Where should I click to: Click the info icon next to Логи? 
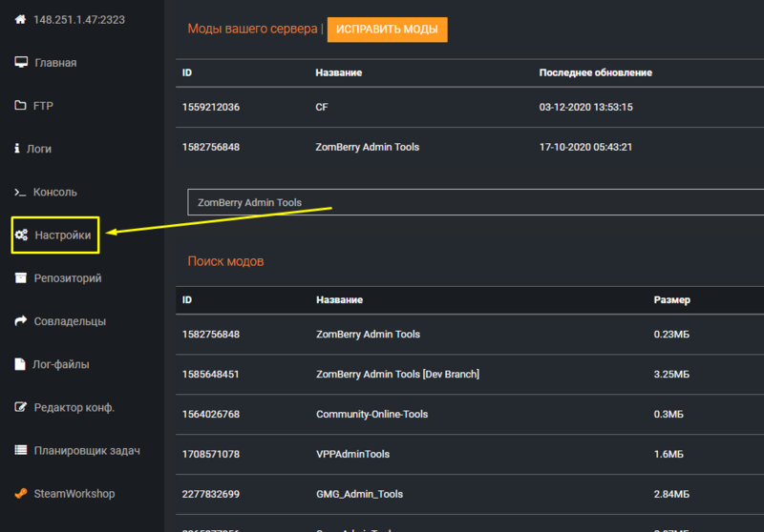(x=17, y=149)
